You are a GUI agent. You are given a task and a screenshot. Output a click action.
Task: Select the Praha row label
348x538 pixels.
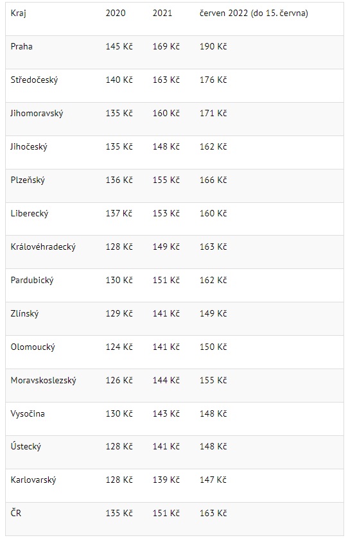point(22,46)
